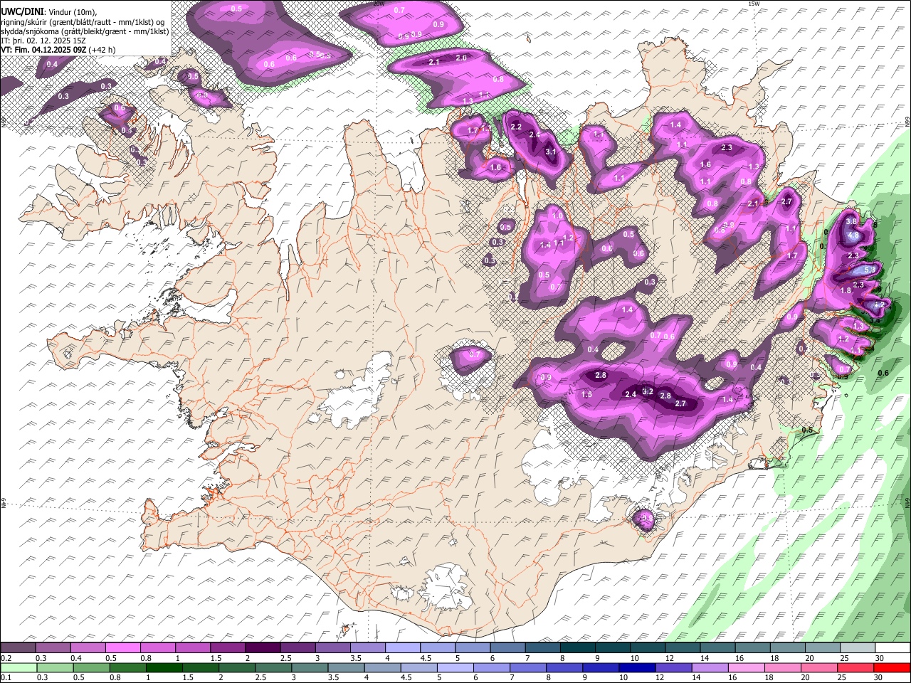Click the 3.1 snowfall value on the map
This screenshot has height=683, width=911.
[x=550, y=152]
